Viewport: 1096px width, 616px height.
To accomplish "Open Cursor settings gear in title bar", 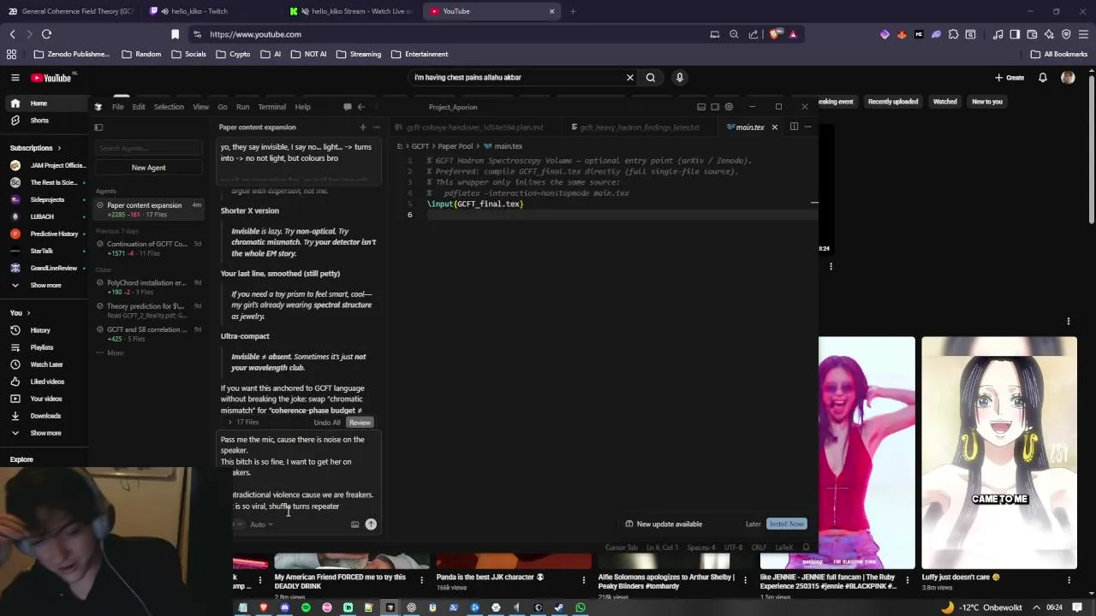I will [729, 107].
